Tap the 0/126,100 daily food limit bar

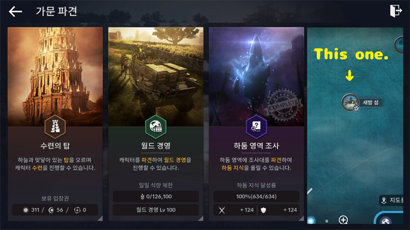point(156,197)
